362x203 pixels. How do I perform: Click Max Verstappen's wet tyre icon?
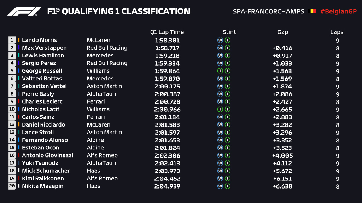tap(220, 48)
